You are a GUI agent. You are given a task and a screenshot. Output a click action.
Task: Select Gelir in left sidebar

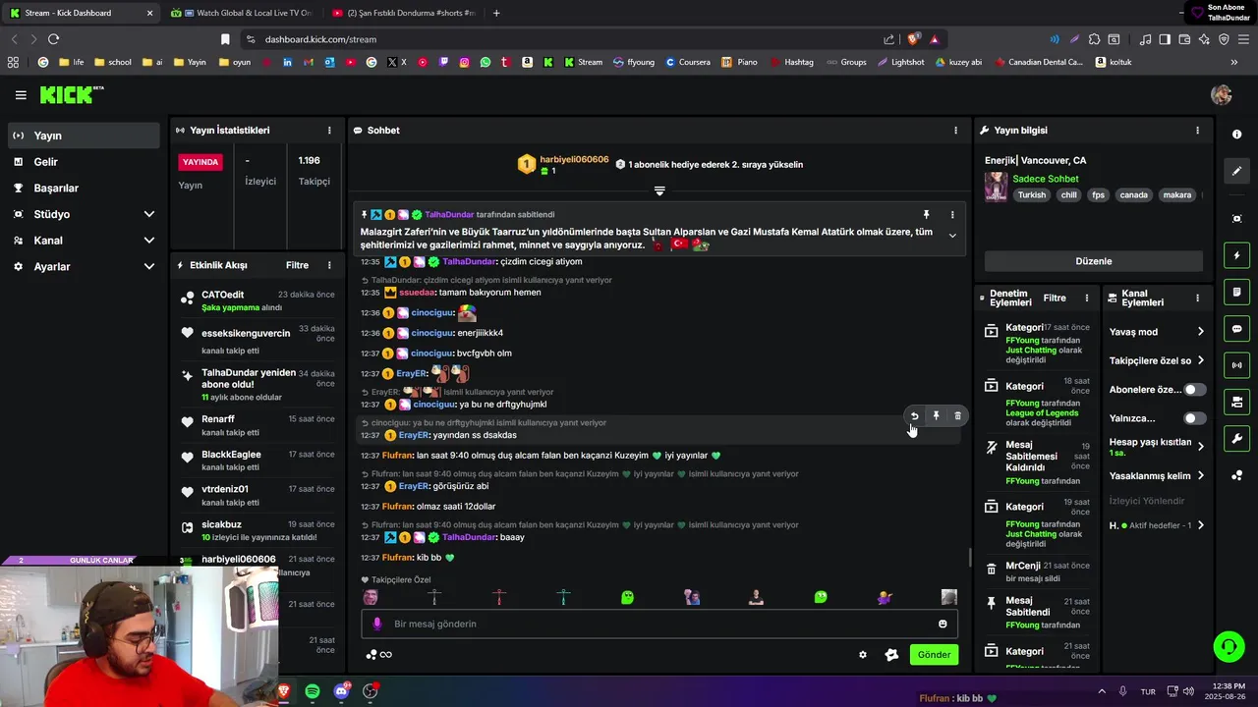pos(83,162)
